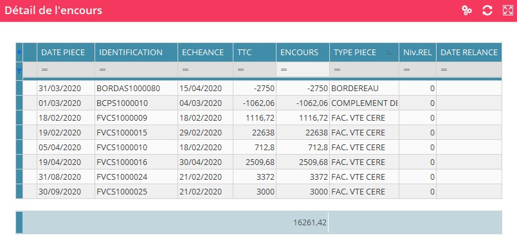Open DATE PIECE filter operator

point(45,70)
